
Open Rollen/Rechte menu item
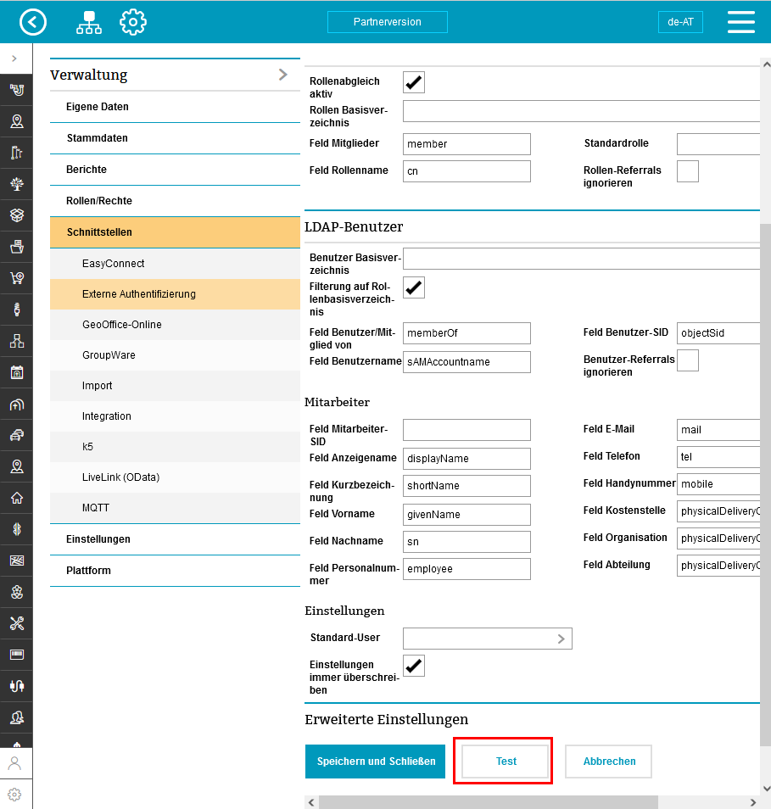(175, 201)
